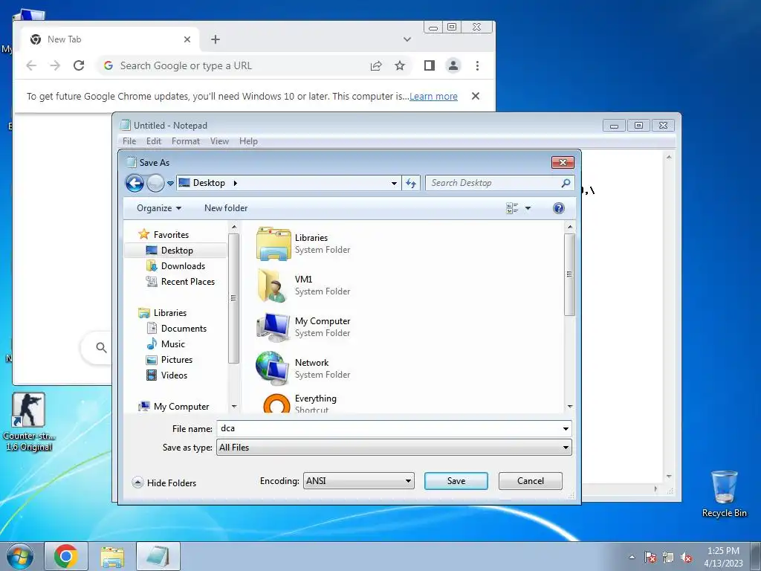Open Recent Places in the navigation pane
This screenshot has width=761, height=571.
pos(188,282)
